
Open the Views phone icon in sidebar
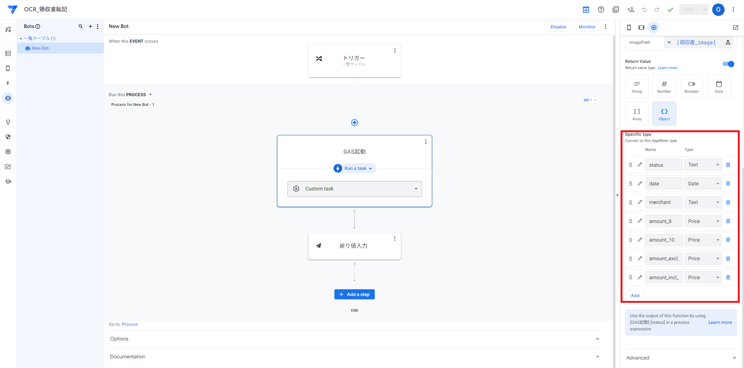click(8, 68)
